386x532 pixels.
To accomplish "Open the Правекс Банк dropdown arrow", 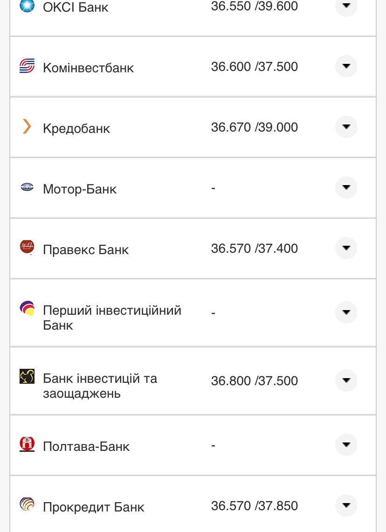I will coord(346,248).
